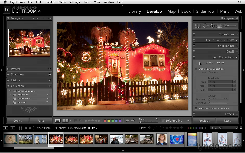The height and width of the screenshot is (153, 245).
Task: Set flag as rejected
Action: pyautogui.click(x=80, y=121)
